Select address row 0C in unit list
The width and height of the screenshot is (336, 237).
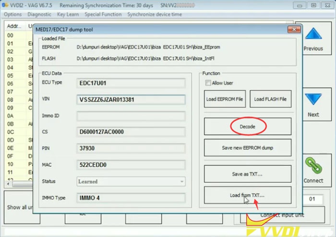19,132
